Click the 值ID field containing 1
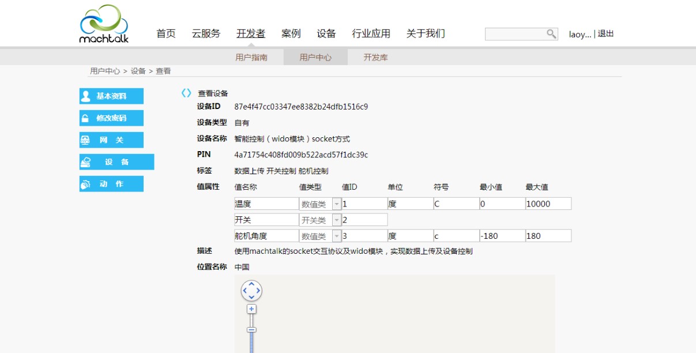 [x=364, y=204]
